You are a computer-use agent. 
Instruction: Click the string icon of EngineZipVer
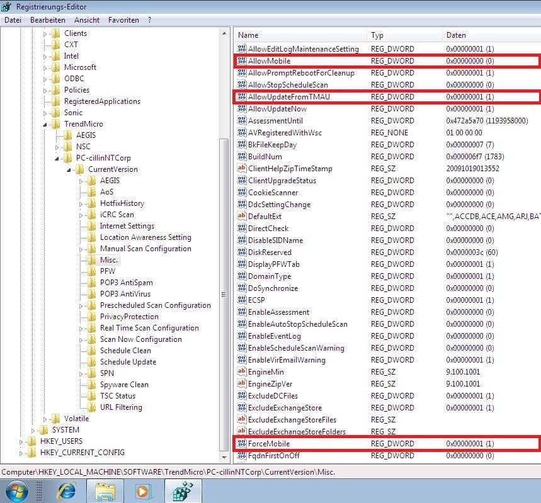(242, 383)
